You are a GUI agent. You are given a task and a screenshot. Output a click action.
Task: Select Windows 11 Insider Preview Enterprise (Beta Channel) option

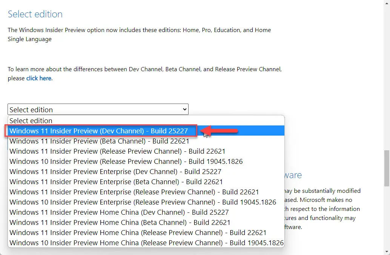[146, 182]
